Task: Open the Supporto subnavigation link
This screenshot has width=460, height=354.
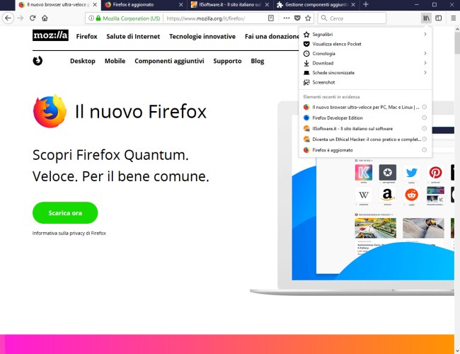Action: (227, 61)
